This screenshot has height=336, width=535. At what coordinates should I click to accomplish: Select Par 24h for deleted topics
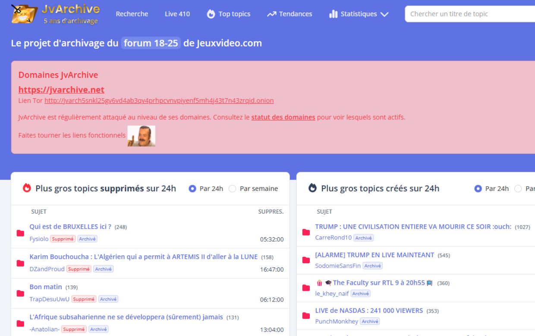click(x=192, y=189)
